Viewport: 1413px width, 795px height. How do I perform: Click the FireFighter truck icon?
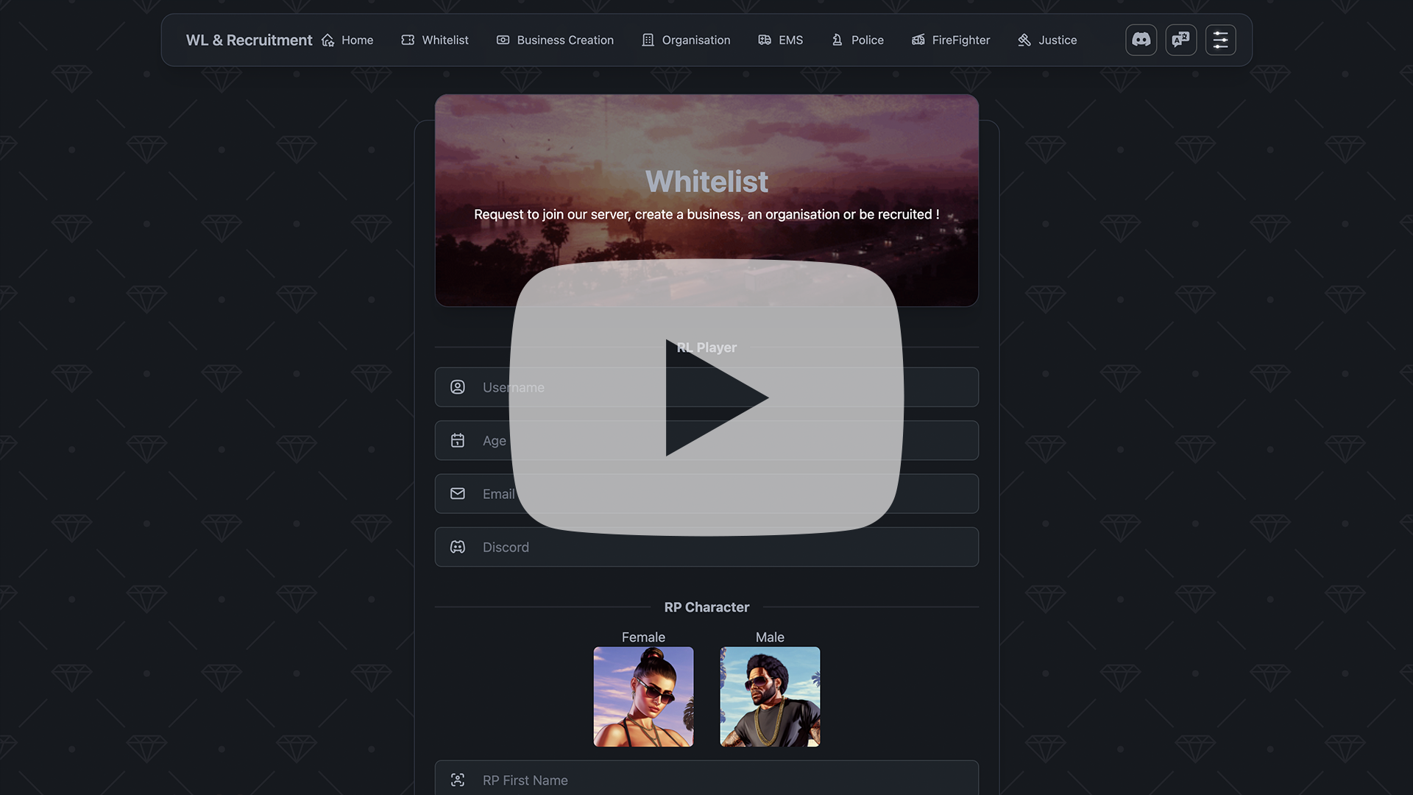click(918, 40)
